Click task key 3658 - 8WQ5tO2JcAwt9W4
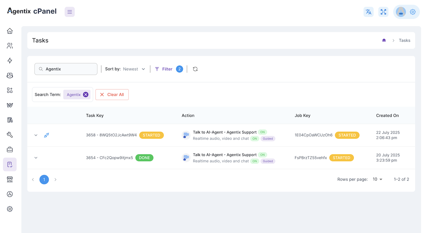Screen dimensions: 427x233 pyautogui.click(x=111, y=135)
